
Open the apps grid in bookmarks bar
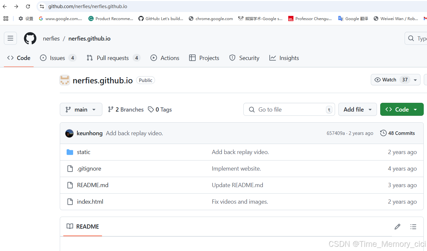pos(6,18)
